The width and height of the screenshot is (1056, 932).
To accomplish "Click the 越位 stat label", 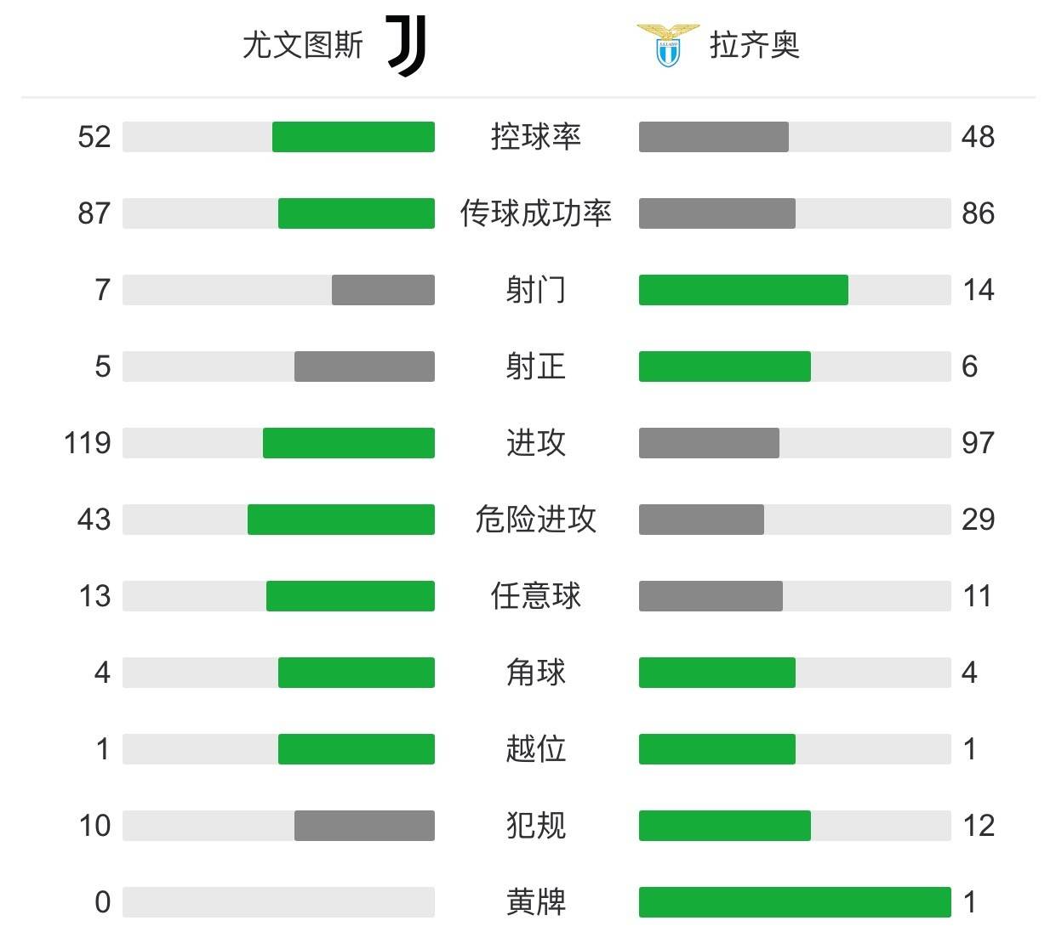I will tap(536, 749).
